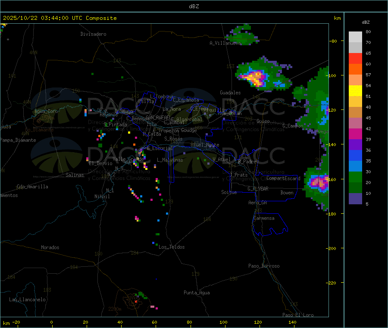
Task: Click the dBZ title at top center
Action: pyautogui.click(x=194, y=6)
